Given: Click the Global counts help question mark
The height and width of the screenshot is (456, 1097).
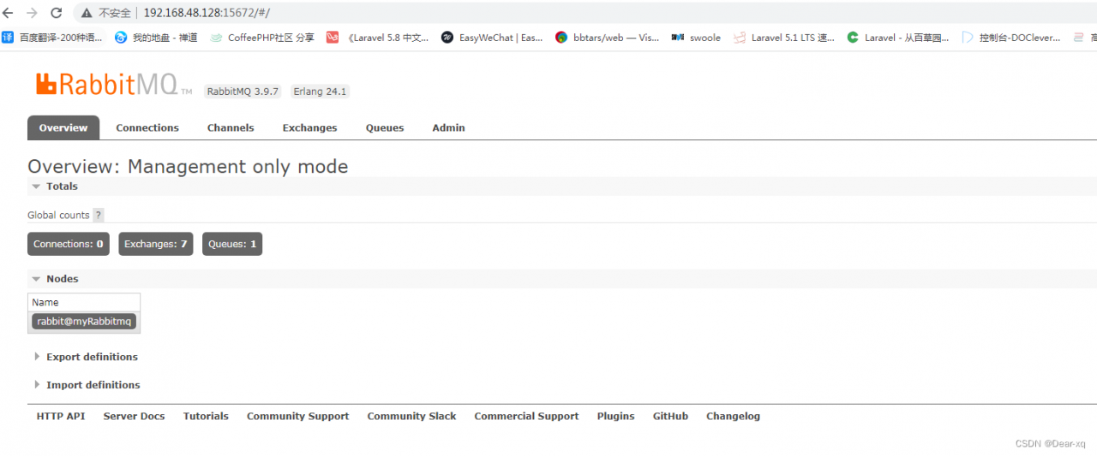Looking at the screenshot, I should (x=99, y=216).
